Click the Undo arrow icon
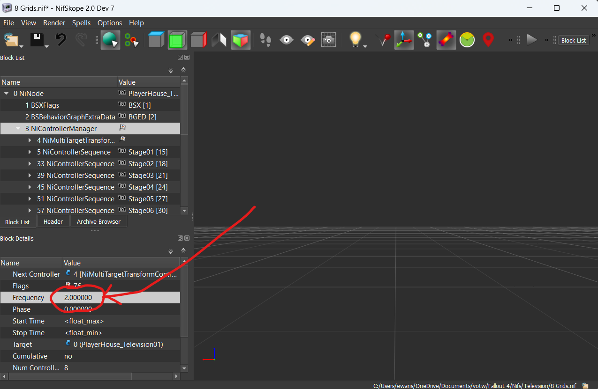The height and width of the screenshot is (389, 598). coord(61,40)
